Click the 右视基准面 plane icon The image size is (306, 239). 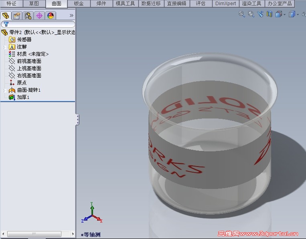point(12,76)
